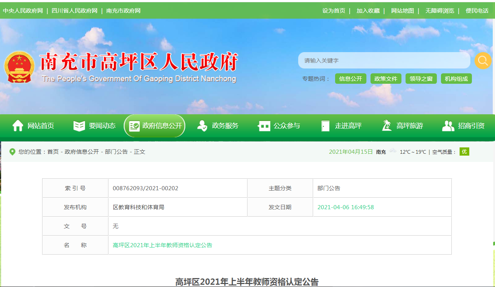
Task: Click the issue date 2021-04-06 16:49:58
Action: (346, 207)
